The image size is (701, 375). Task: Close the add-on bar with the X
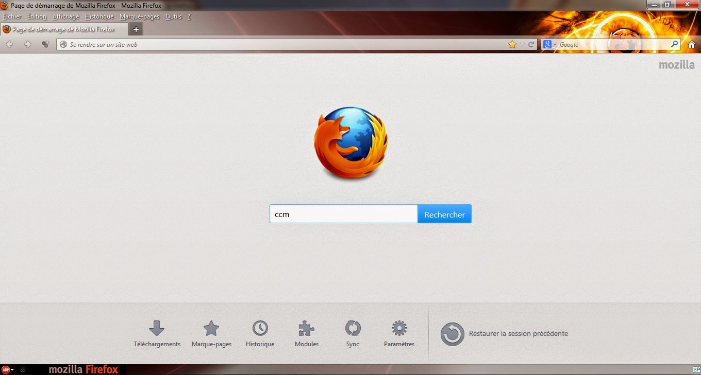coord(23,370)
